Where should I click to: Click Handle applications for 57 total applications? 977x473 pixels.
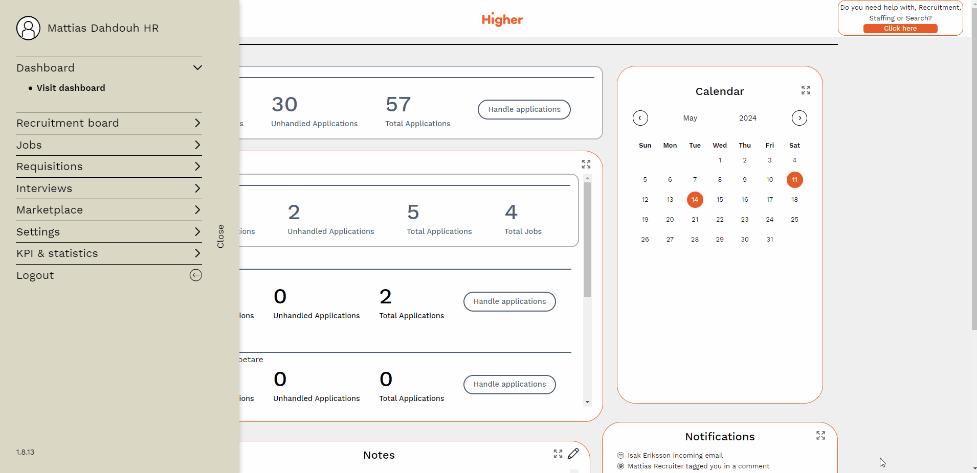pyautogui.click(x=524, y=109)
